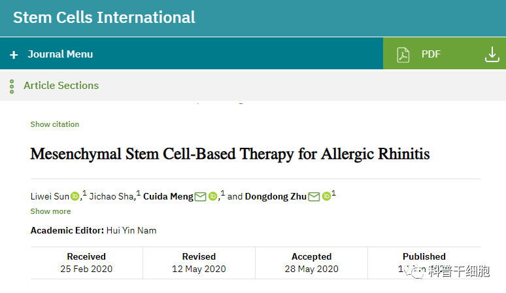Expand author list with Show more

50,211
